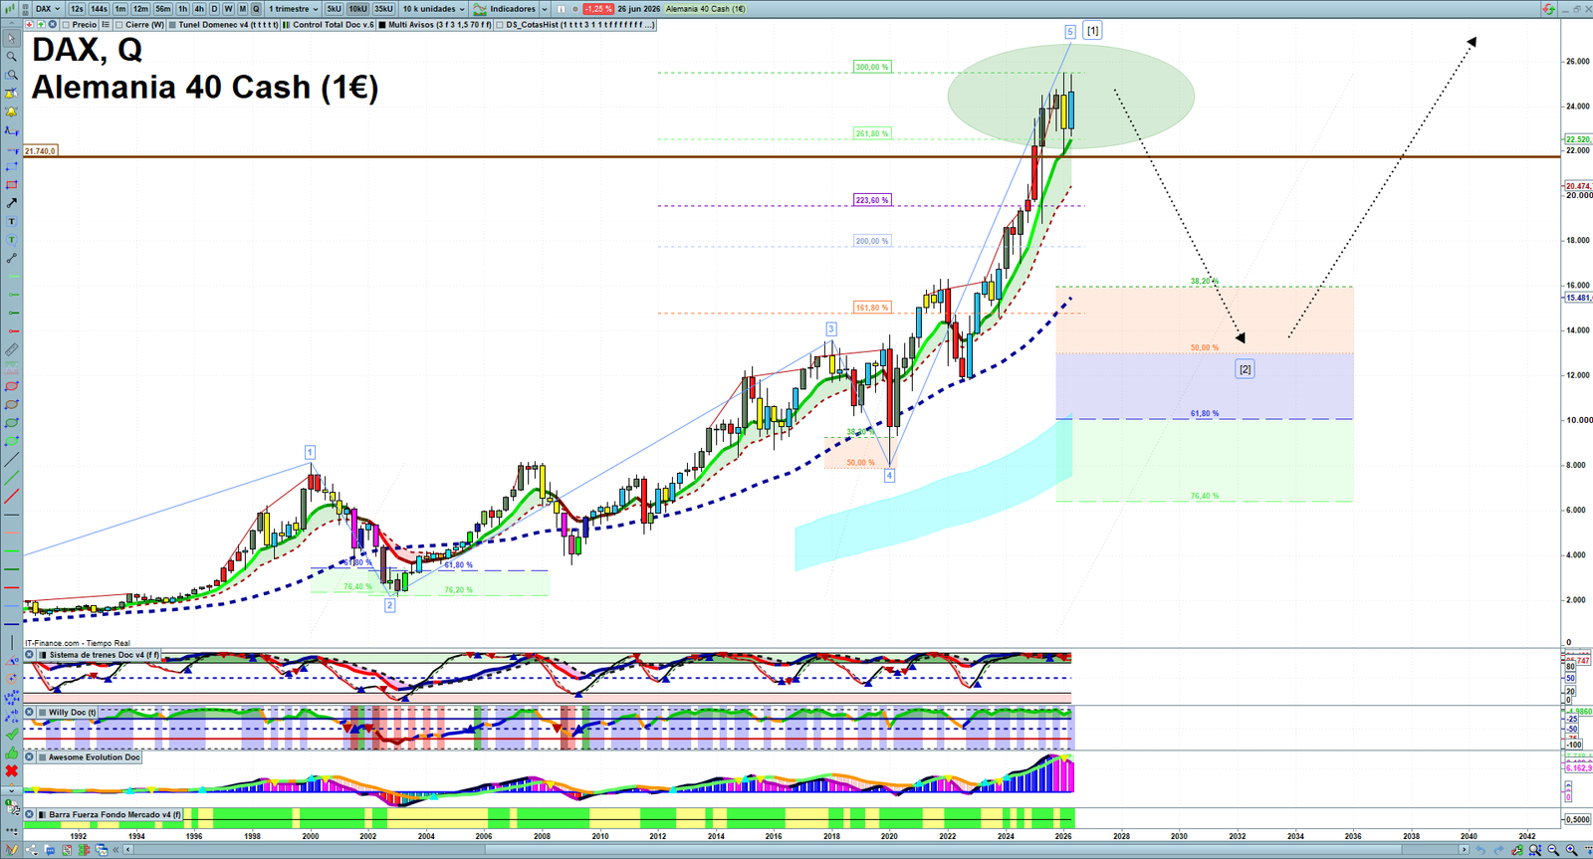Collapse bottom toolbar double-chevron
Image resolution: width=1593 pixels, height=859 pixels.
point(115,850)
